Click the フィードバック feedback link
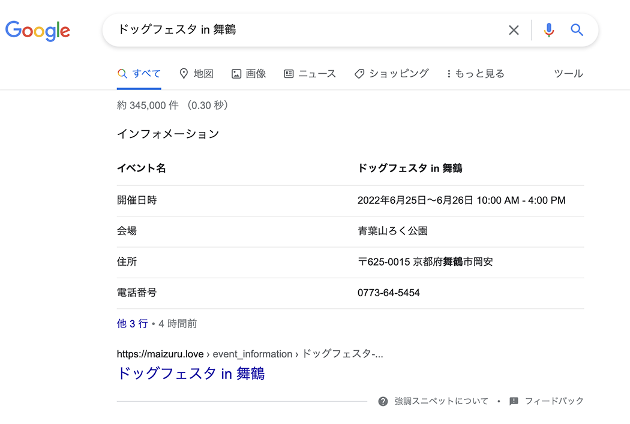 pyautogui.click(x=554, y=401)
